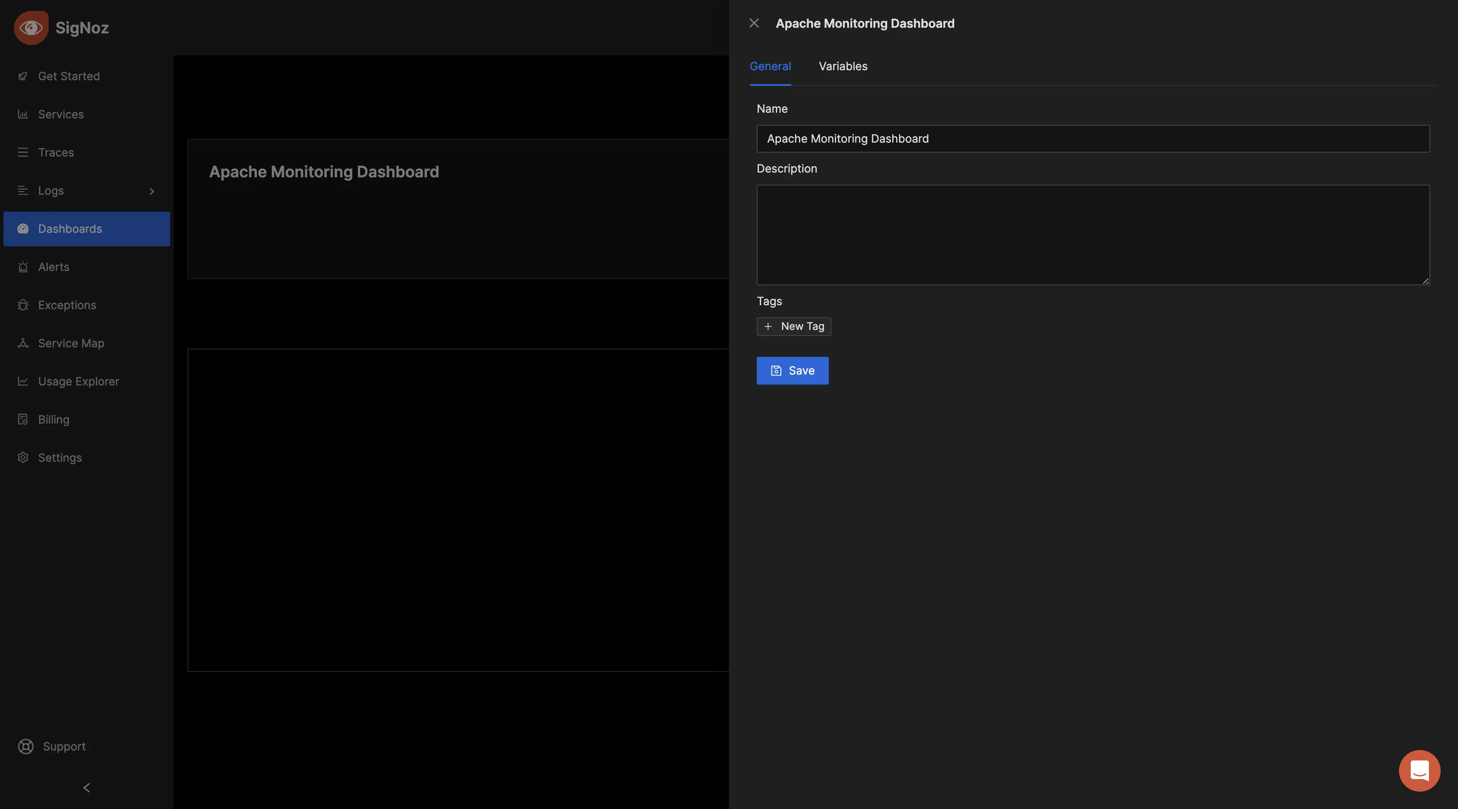1458x809 pixels.
Task: Click the Description text area
Action: (x=1093, y=235)
